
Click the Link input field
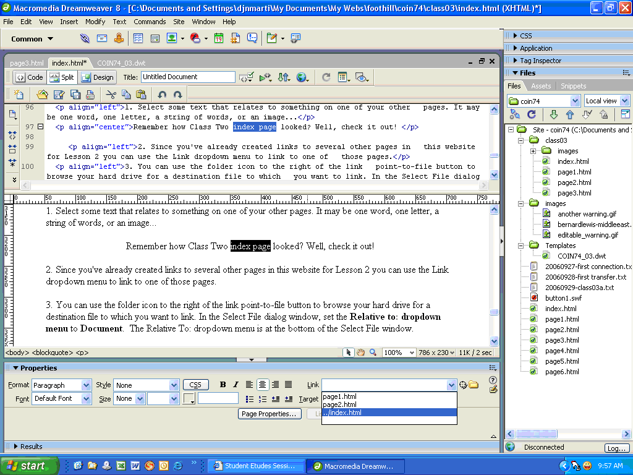click(x=384, y=385)
